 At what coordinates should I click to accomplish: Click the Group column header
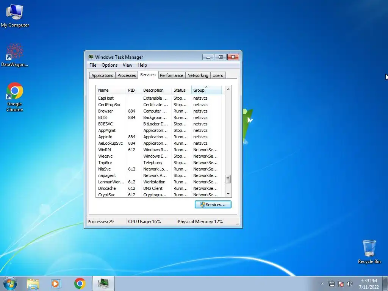click(207, 90)
